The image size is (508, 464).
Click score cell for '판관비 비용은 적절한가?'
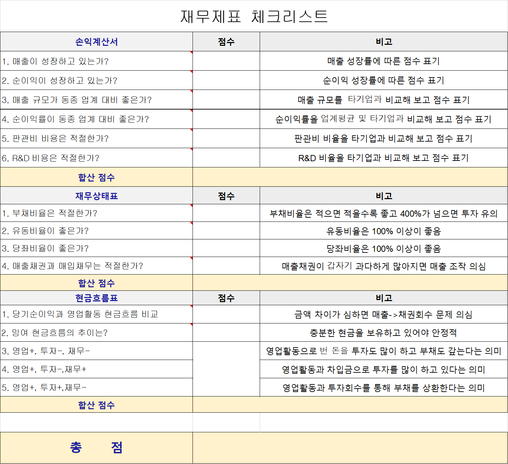[x=226, y=138]
